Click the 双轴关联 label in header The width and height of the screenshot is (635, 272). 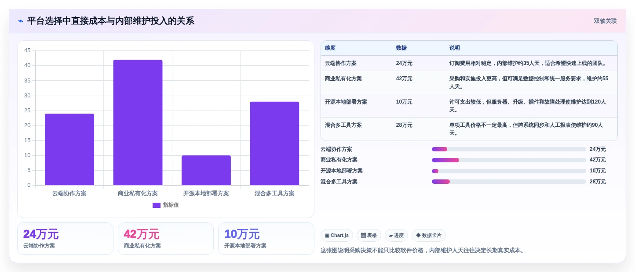[x=605, y=21]
